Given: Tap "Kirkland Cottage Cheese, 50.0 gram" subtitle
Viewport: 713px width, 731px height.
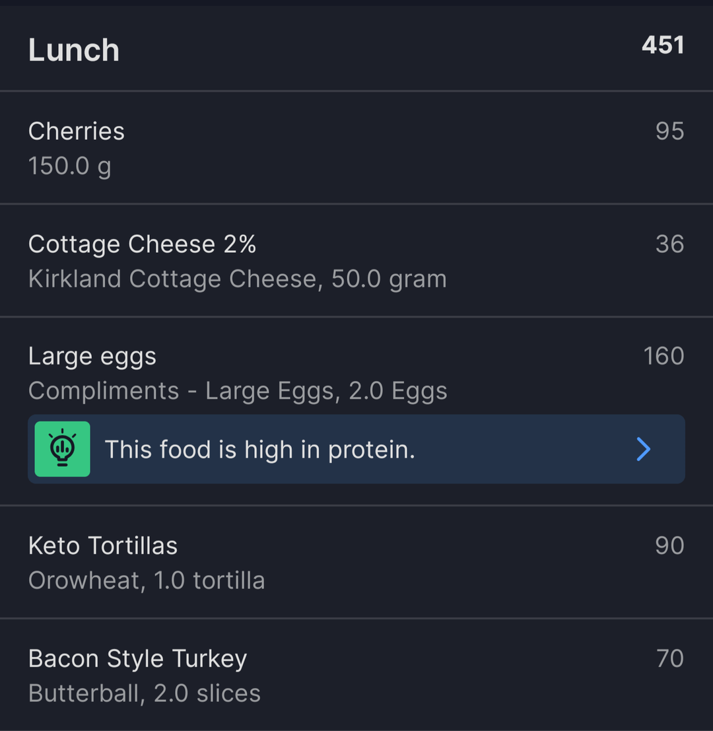Looking at the screenshot, I should 238,280.
